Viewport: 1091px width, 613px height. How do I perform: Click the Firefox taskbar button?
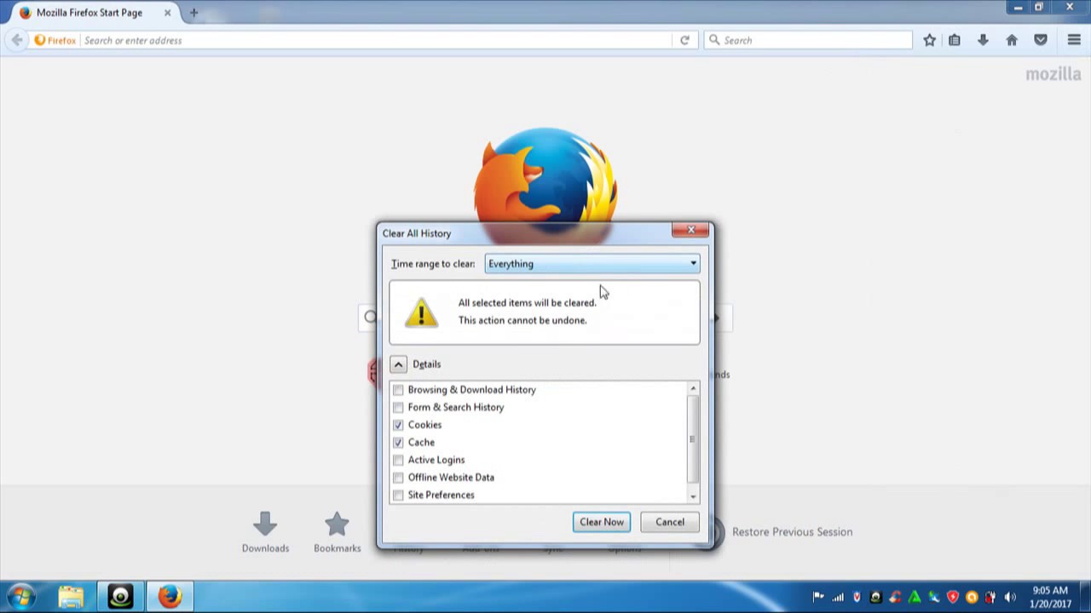[x=170, y=597]
